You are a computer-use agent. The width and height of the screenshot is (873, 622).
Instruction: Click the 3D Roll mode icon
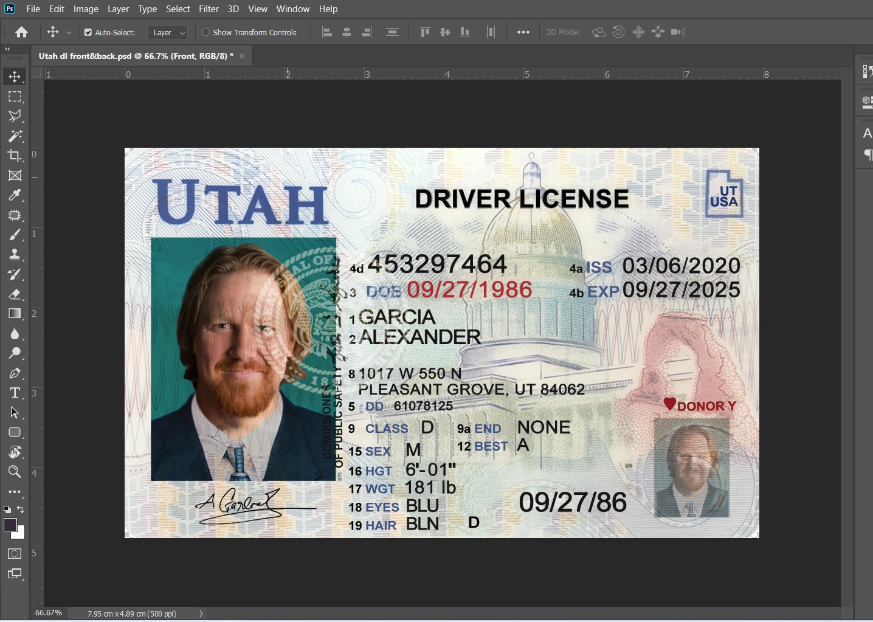[618, 32]
